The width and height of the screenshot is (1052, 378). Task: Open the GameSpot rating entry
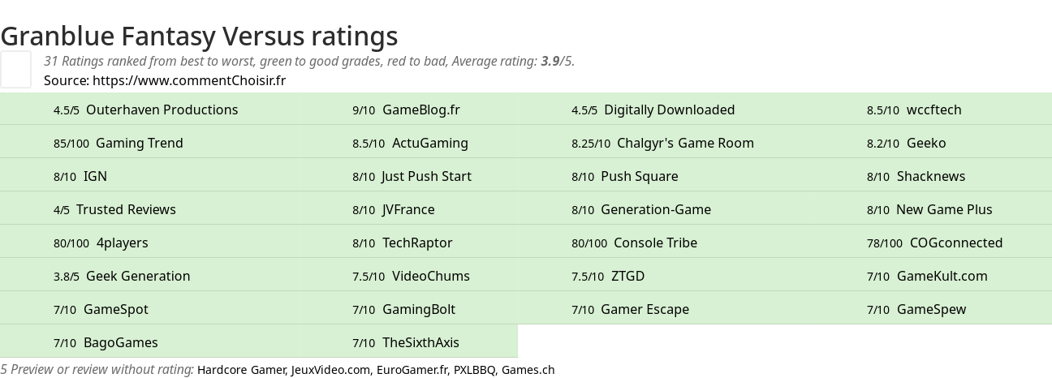(115, 309)
